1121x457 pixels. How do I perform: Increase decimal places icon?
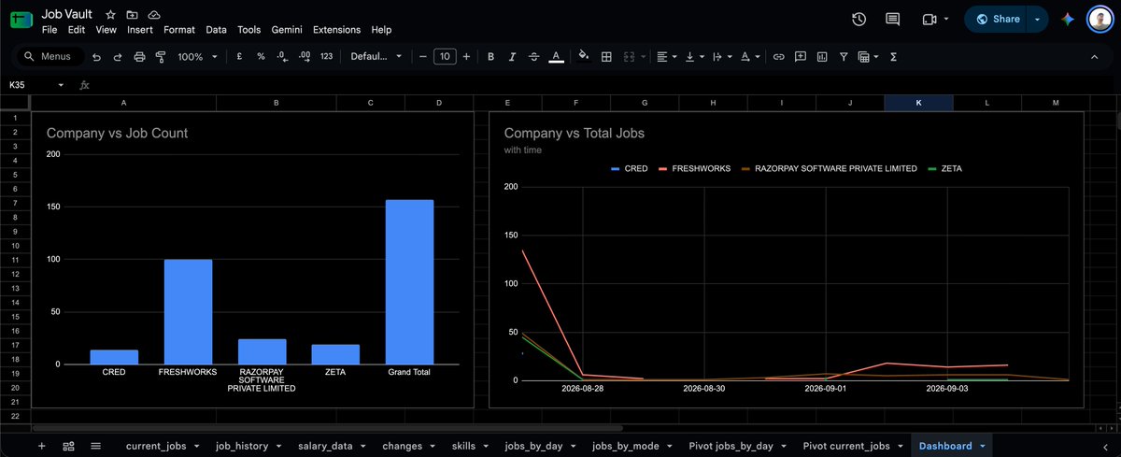click(x=304, y=57)
